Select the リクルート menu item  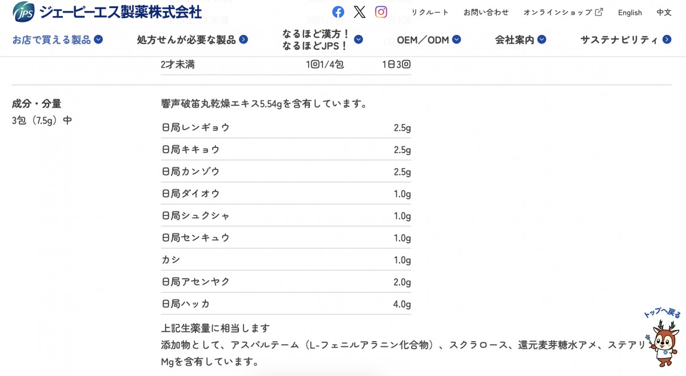click(429, 11)
